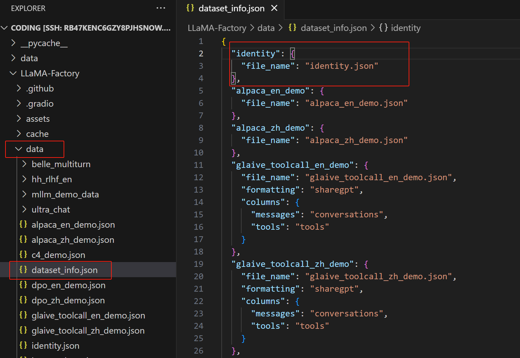
Task: Open glaive_toolcall_en_demo.json in the explorer
Action: pyautogui.click(x=88, y=315)
